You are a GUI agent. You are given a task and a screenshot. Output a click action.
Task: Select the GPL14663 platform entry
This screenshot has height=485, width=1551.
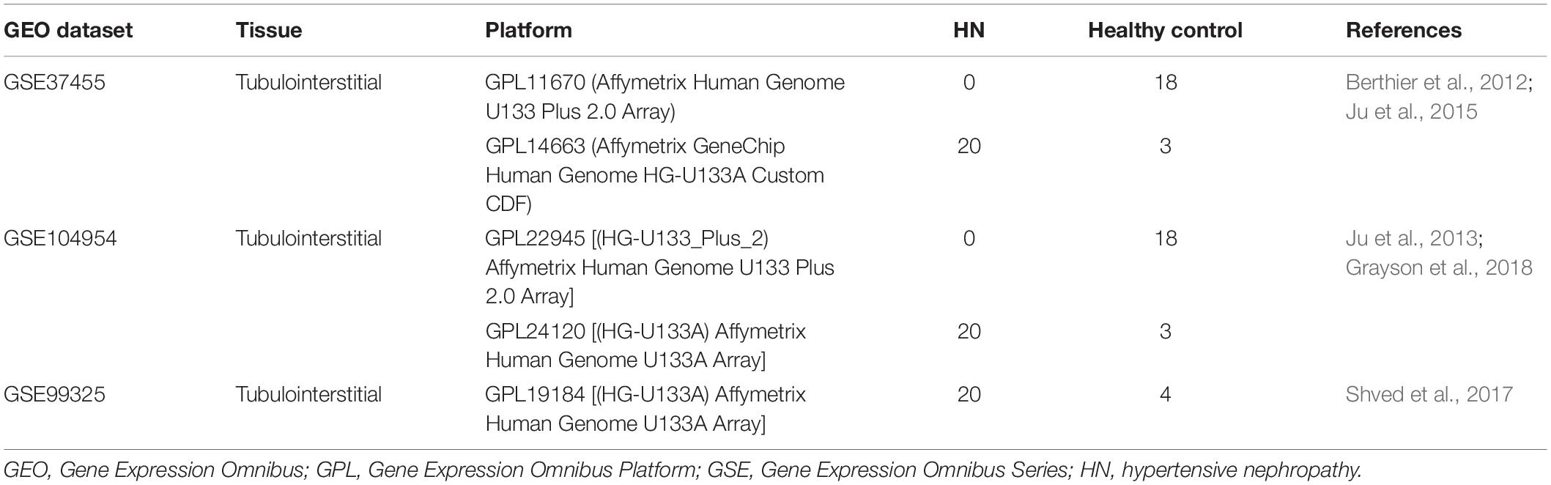[x=654, y=175]
